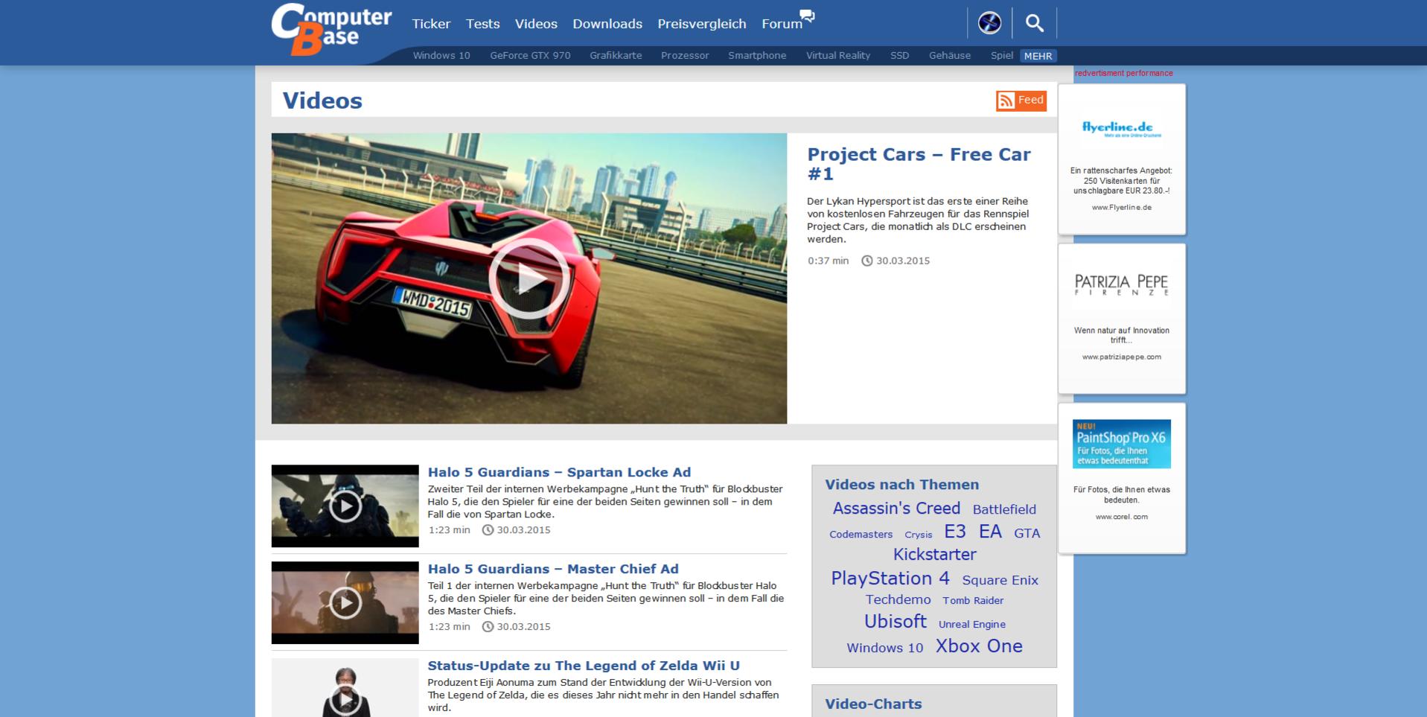Select the SSD topic

[899, 56]
